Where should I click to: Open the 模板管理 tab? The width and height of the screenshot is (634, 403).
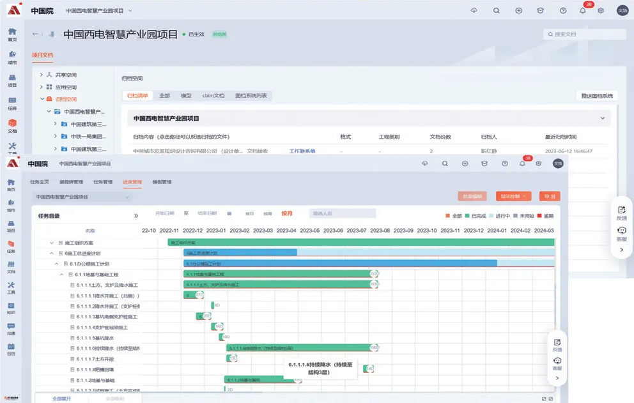[162, 182]
